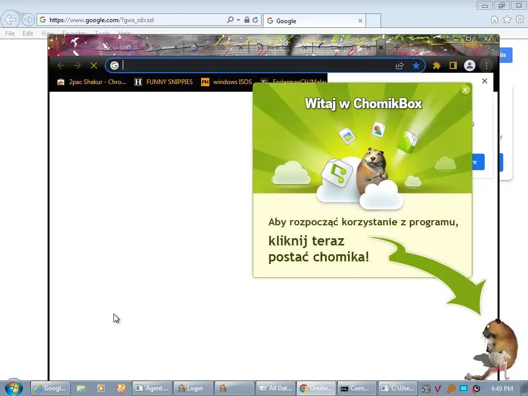Viewport: 528px width, 396px height.
Task: Switch to the C:\Use... taskbar button
Action: tap(398, 388)
